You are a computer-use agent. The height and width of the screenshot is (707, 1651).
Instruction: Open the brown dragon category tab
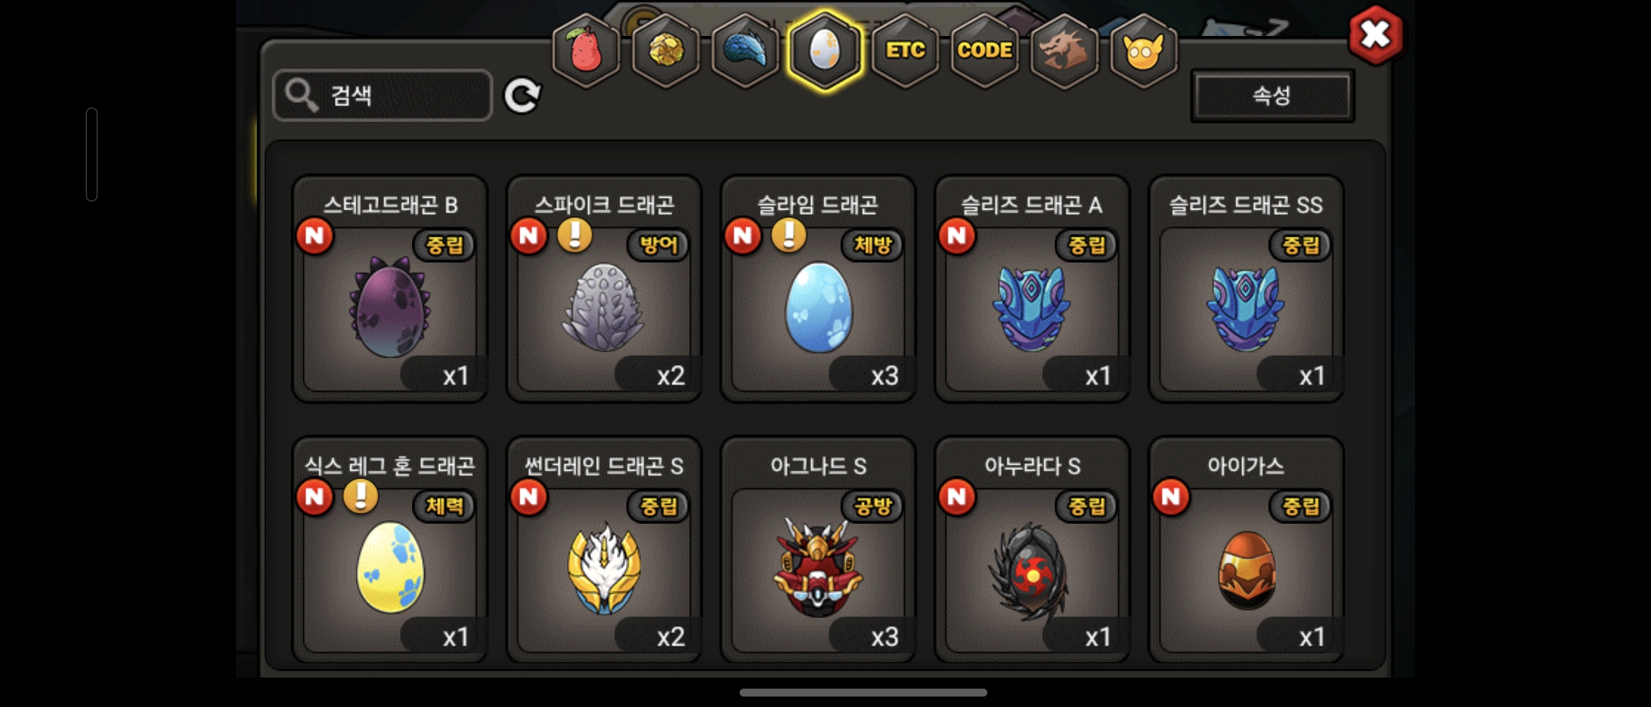pos(1064,50)
